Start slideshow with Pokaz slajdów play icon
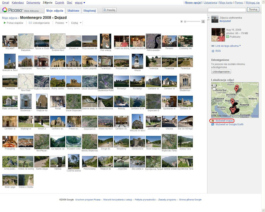Screen dimensions: 265x212 click(x=5, y=23)
